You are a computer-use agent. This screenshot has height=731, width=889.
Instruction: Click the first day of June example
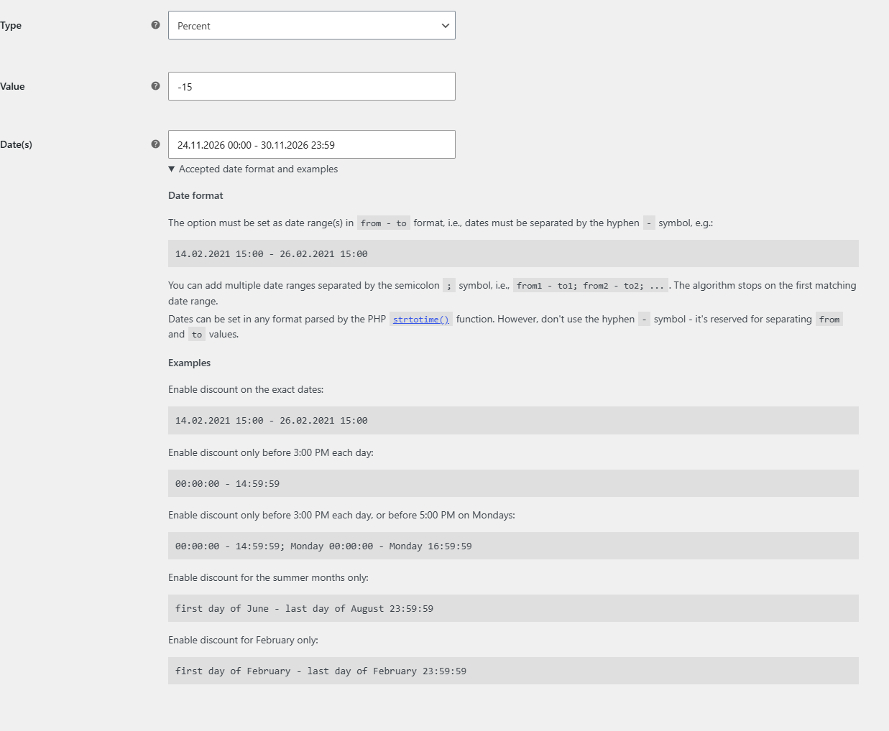click(513, 608)
